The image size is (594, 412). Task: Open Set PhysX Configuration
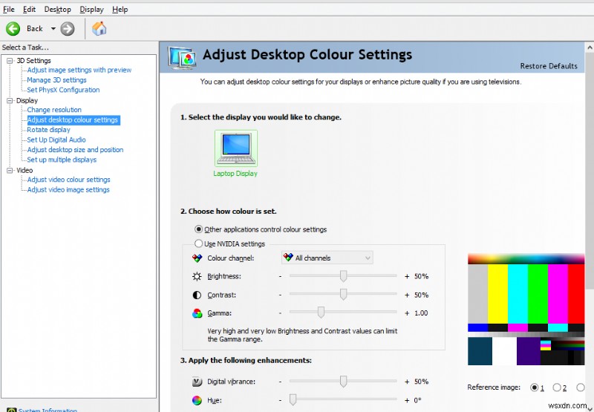point(63,90)
